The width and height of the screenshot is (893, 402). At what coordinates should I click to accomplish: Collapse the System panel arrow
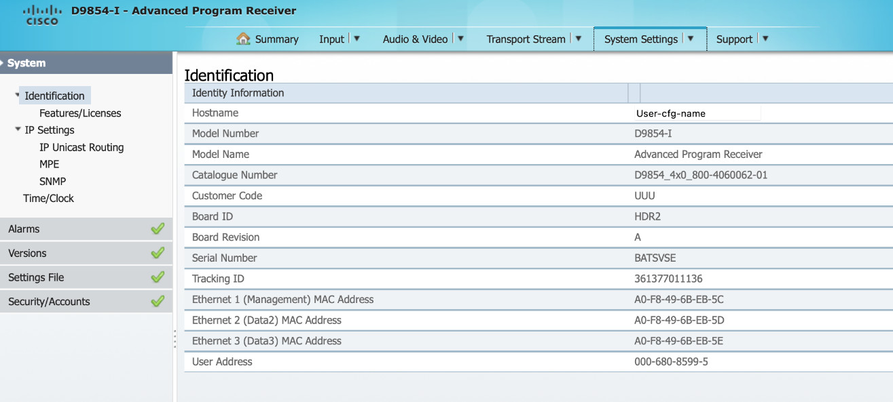click(x=3, y=63)
